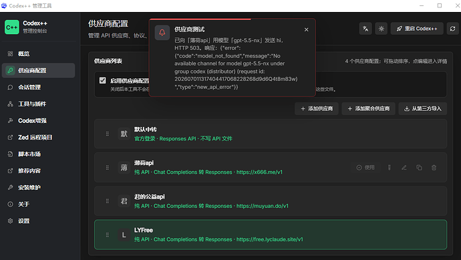461x260 pixels.
Task: Click the 供应商配置 page title
Action: pos(108,24)
